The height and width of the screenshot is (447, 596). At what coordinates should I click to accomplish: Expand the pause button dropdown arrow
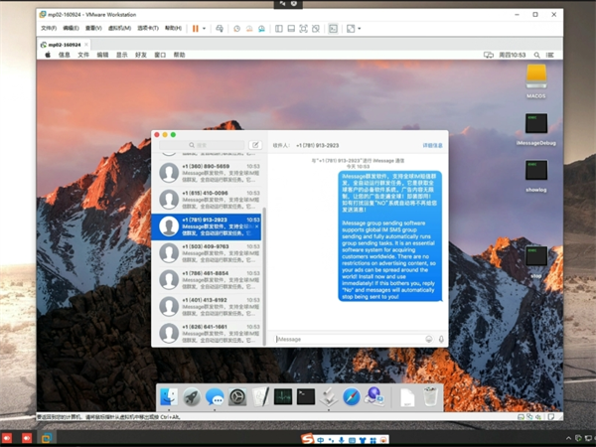[205, 29]
